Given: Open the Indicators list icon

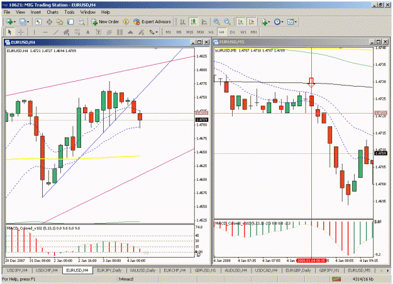Looking at the screenshot, I should point(264,22).
